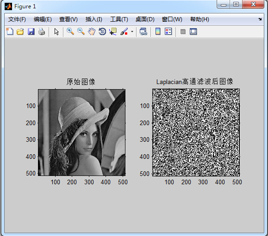Open the 文件(F) menu

click(17, 19)
